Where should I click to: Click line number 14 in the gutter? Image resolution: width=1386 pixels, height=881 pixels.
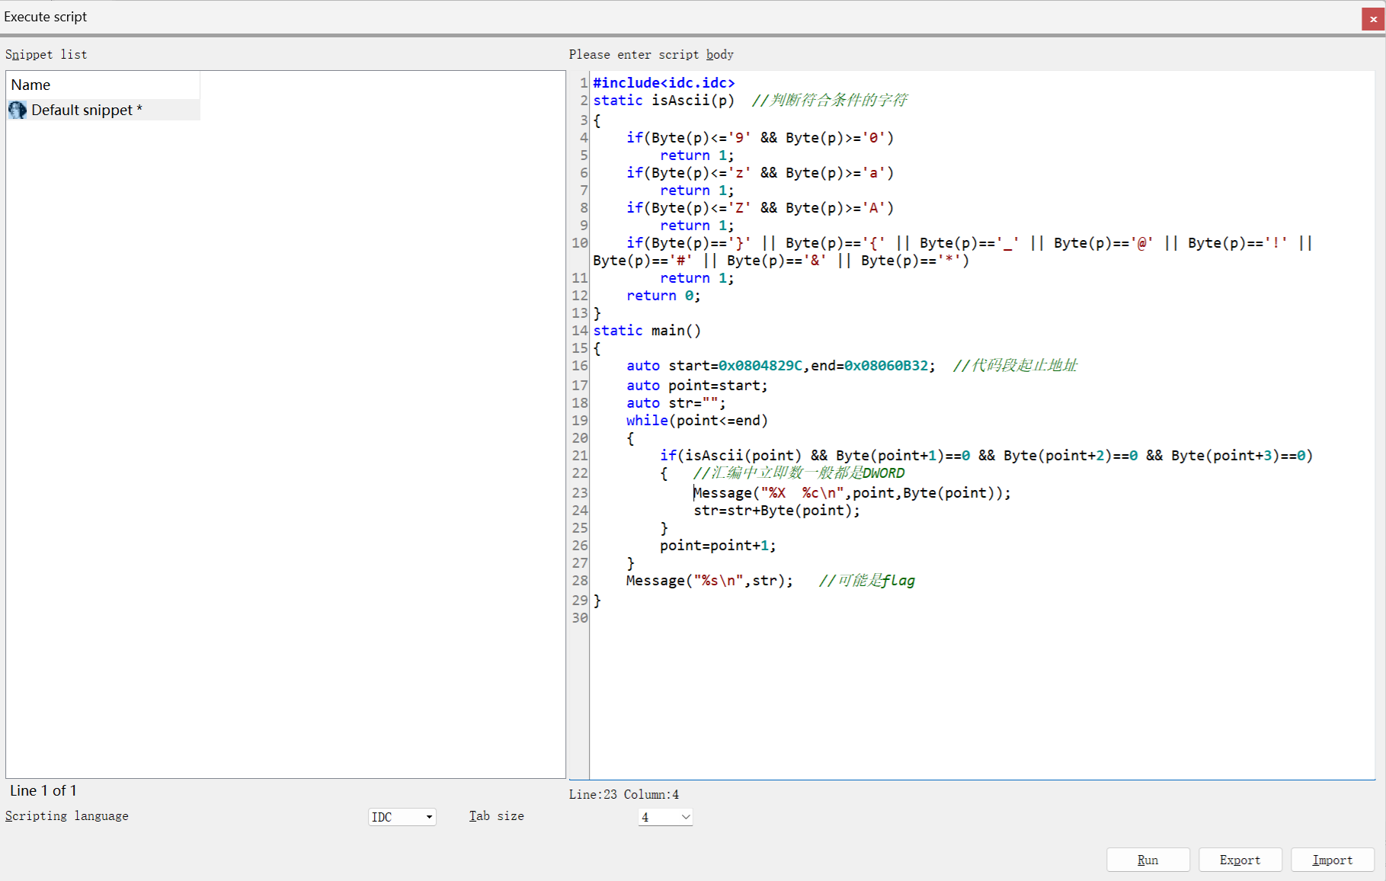[x=580, y=331]
